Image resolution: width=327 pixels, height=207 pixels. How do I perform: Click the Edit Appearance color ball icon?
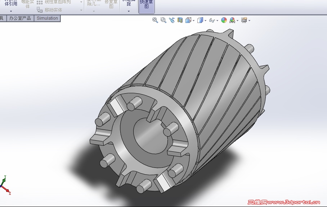(x=224, y=20)
